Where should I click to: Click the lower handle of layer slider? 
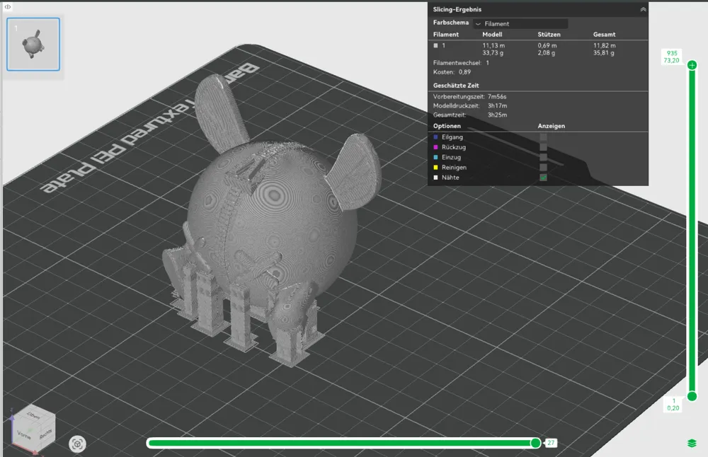pyautogui.click(x=692, y=397)
